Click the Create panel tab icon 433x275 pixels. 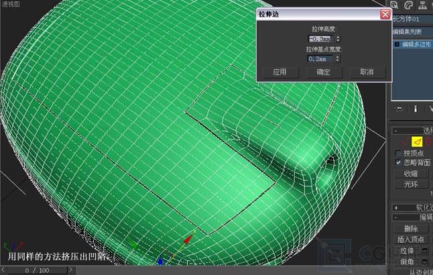coord(395,5)
